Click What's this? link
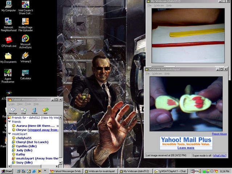Screen dimensions: 232x174 point(220,156)
